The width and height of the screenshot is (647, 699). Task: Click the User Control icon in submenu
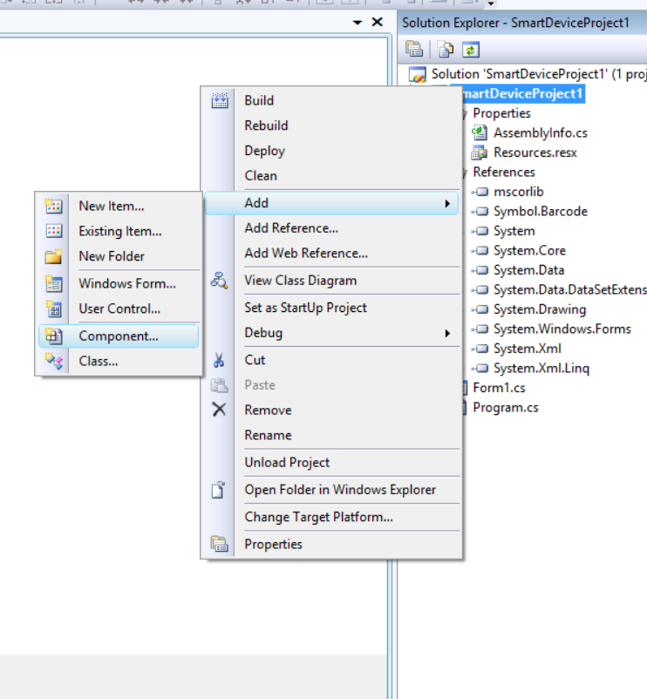[53, 309]
